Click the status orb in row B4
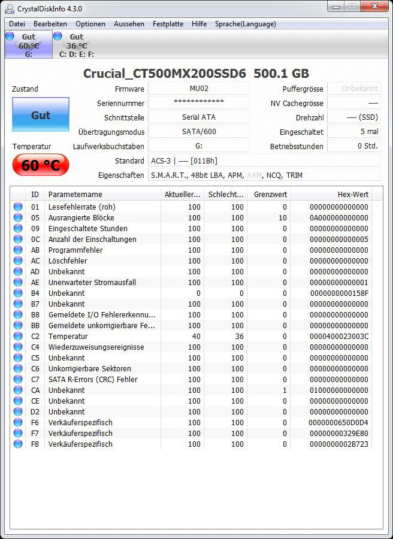This screenshot has width=393, height=539. click(18, 293)
